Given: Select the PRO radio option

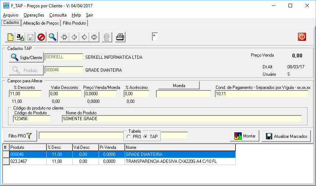Looking at the screenshot, I should tap(134, 137).
